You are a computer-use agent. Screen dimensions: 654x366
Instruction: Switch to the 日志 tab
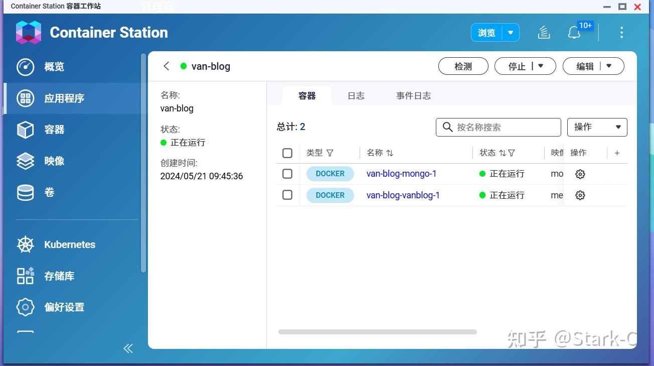pos(356,95)
